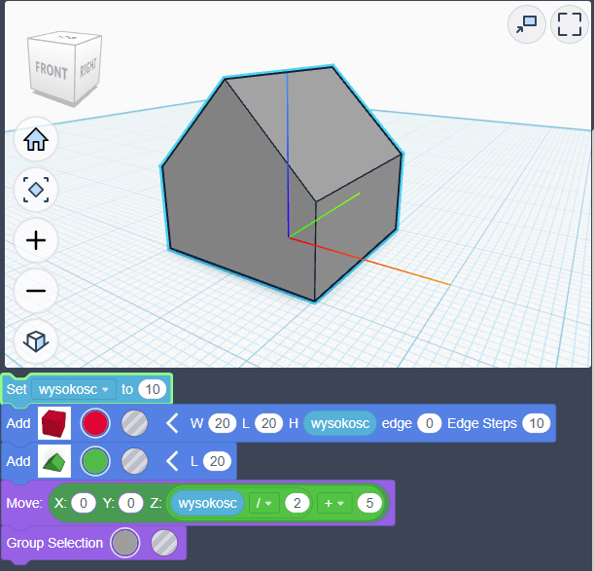This screenshot has height=571, width=594.
Task: Toggle hole mode on Group Selection block
Action: pos(164,543)
